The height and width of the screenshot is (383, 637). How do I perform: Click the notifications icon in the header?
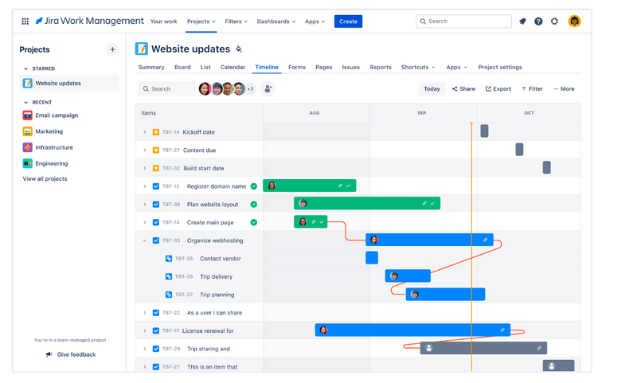click(x=522, y=21)
